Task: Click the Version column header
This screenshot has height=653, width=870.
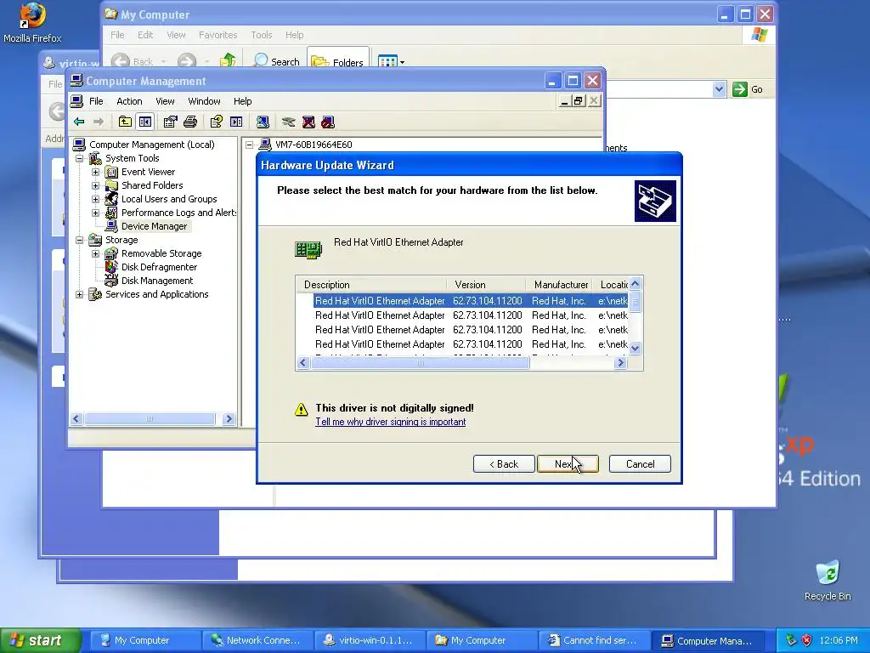Action: coord(485,284)
